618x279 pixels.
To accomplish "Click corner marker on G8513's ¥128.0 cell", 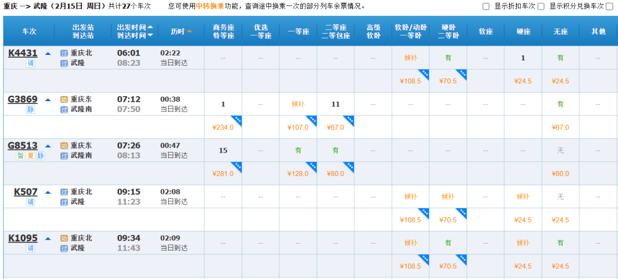I will pos(312,166).
